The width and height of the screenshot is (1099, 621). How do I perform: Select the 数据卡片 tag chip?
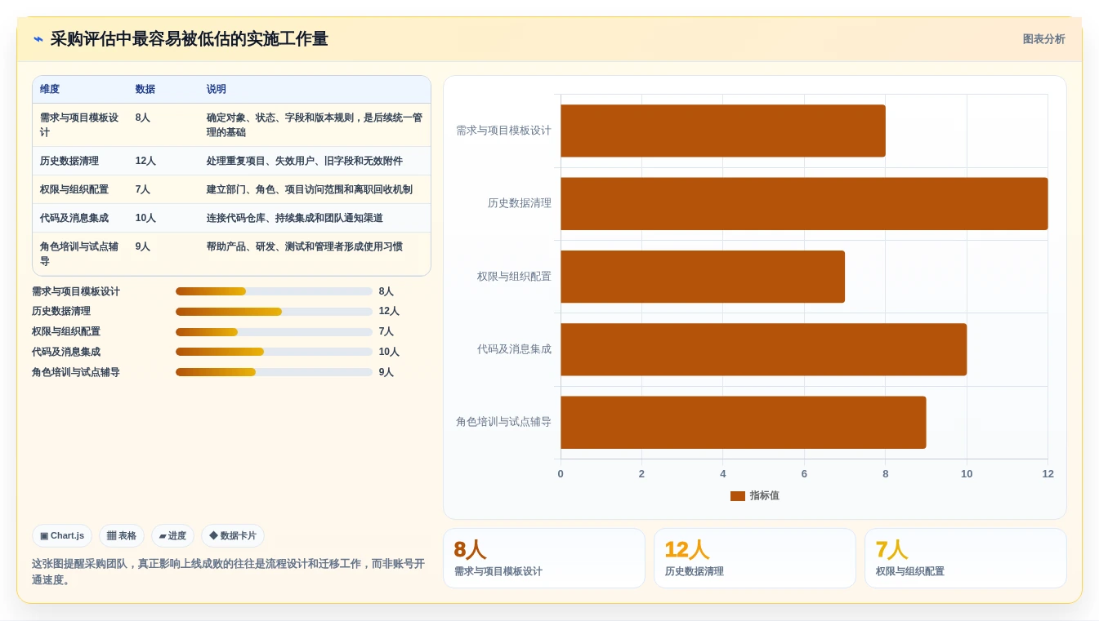coord(233,536)
